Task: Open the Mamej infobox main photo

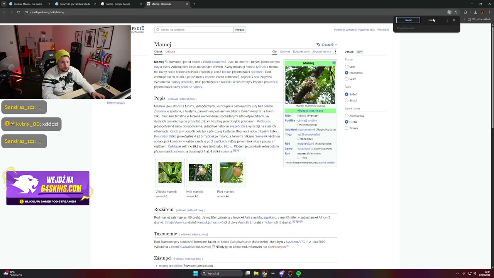Action: 310,85
